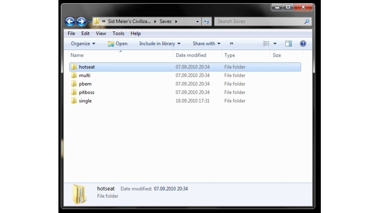Image resolution: width=379 pixels, height=213 pixels.
Task: Open address bar history dropdown
Action: tap(198, 22)
